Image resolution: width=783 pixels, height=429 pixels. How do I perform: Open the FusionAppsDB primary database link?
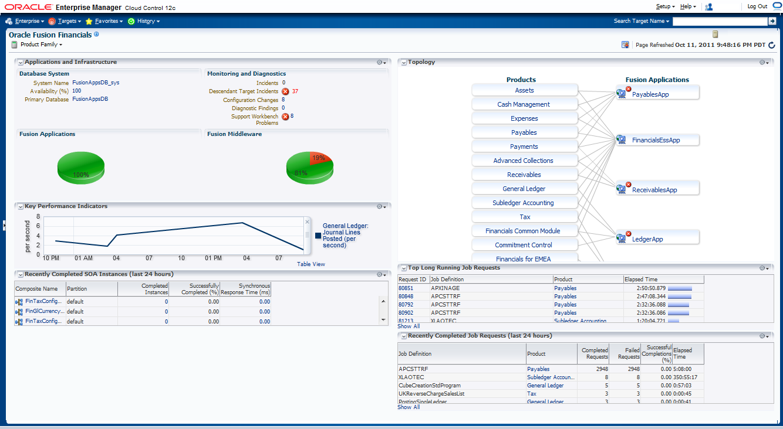coord(90,99)
